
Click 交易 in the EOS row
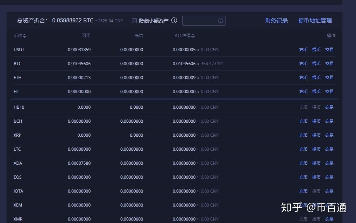tap(329, 177)
